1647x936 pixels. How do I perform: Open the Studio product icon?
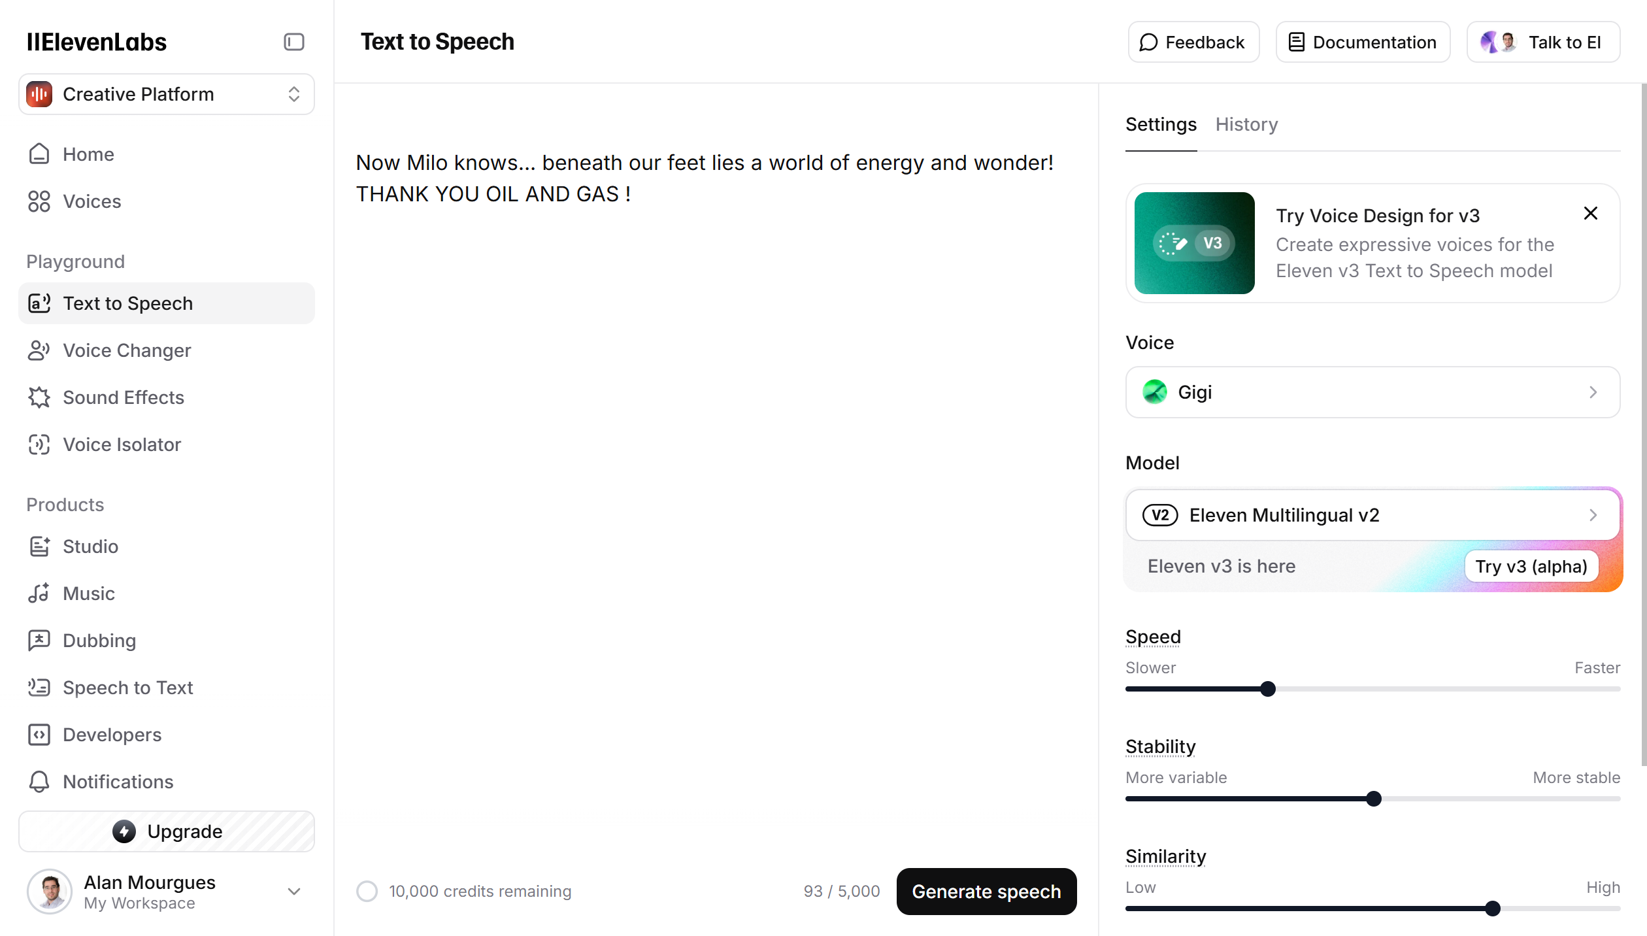coord(39,546)
